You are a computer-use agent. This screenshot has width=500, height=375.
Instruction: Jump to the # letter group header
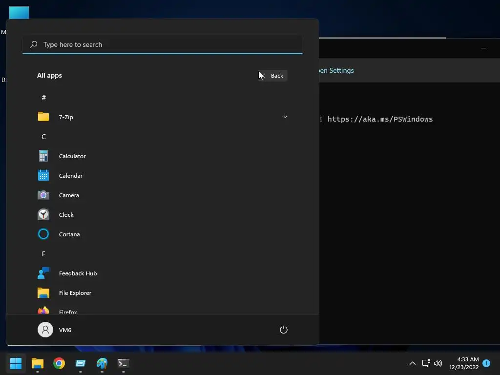click(43, 97)
